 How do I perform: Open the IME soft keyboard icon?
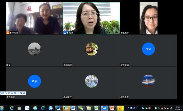(15, 93)
